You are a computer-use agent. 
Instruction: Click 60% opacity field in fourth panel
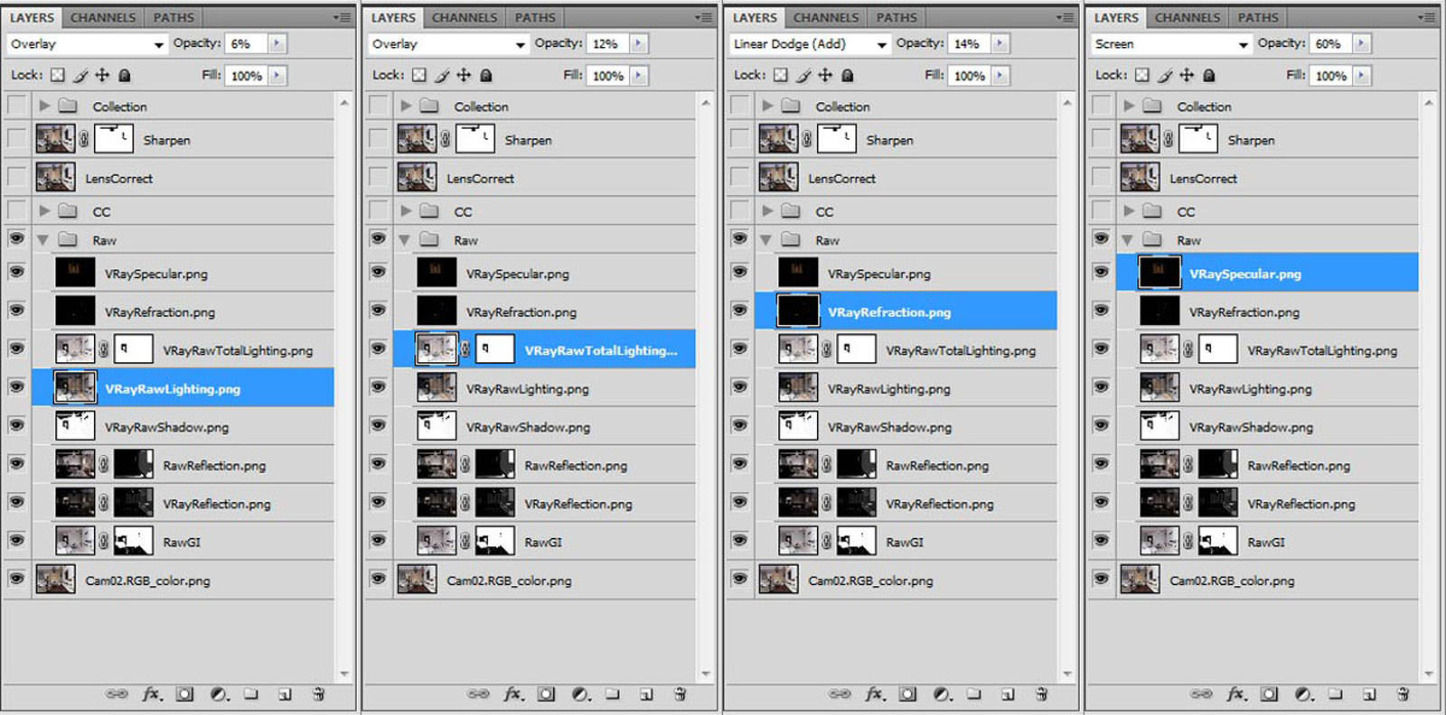[x=1329, y=43]
